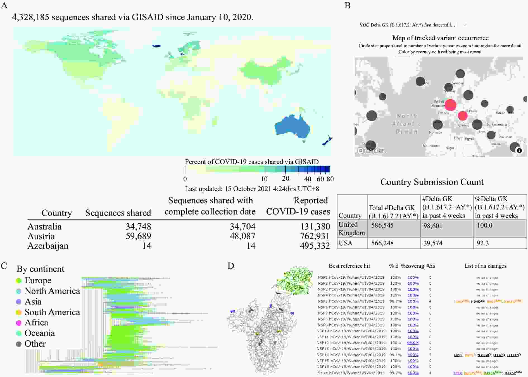Click Australia on the world map
528x377 pixels.
(x=292, y=127)
